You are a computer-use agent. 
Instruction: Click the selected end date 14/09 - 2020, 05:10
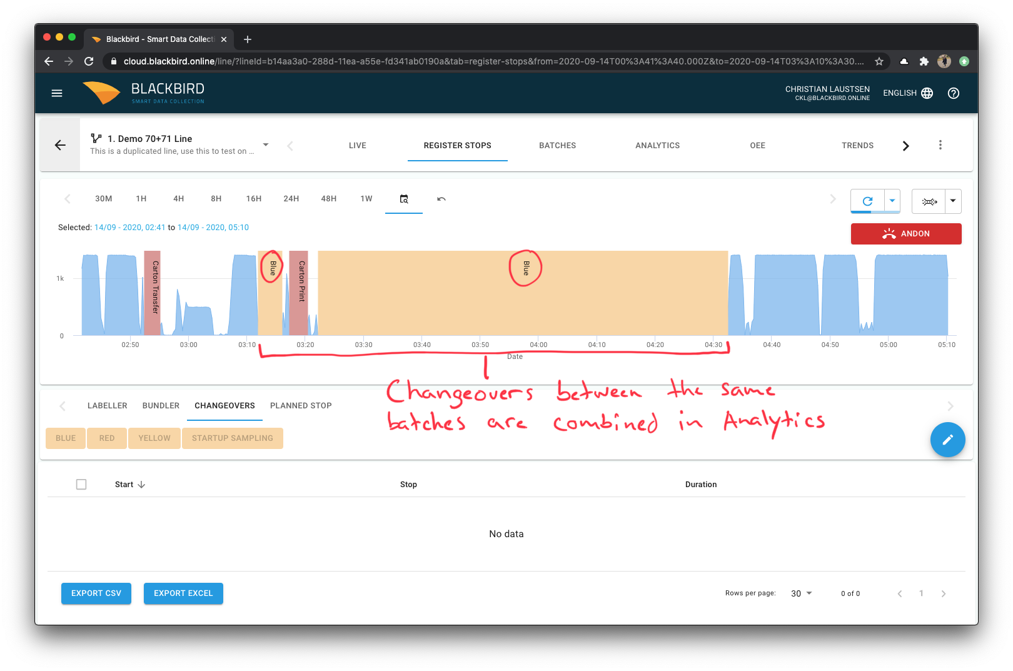(x=213, y=228)
